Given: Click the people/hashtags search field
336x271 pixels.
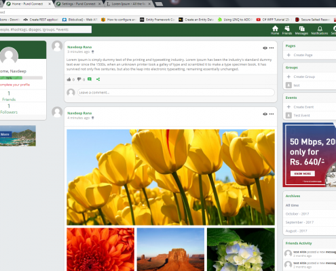Looking at the screenshot, I should pos(45,29).
